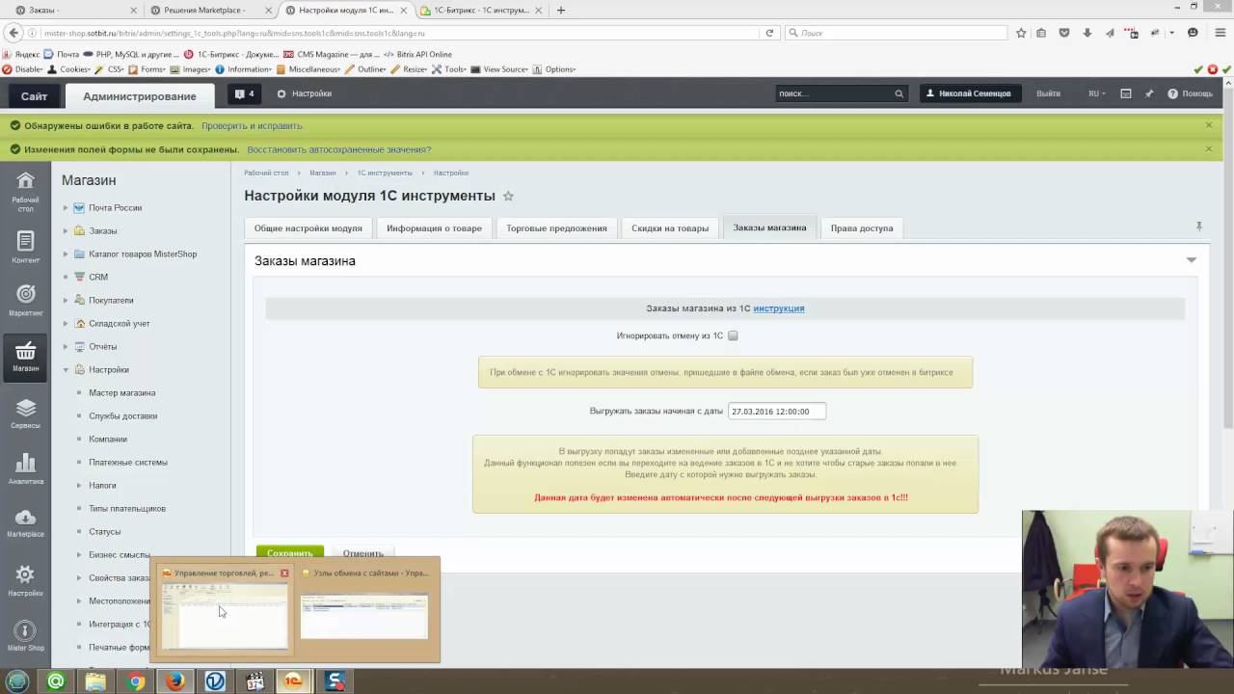Expand Каталог товаров MisterShop node
Viewport: 1234px width, 694px height.
66,254
